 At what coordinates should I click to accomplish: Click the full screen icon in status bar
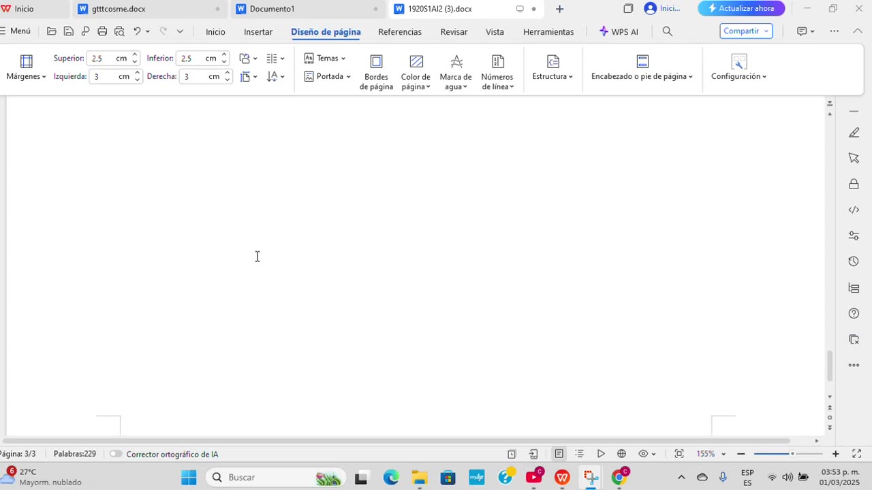(857, 454)
